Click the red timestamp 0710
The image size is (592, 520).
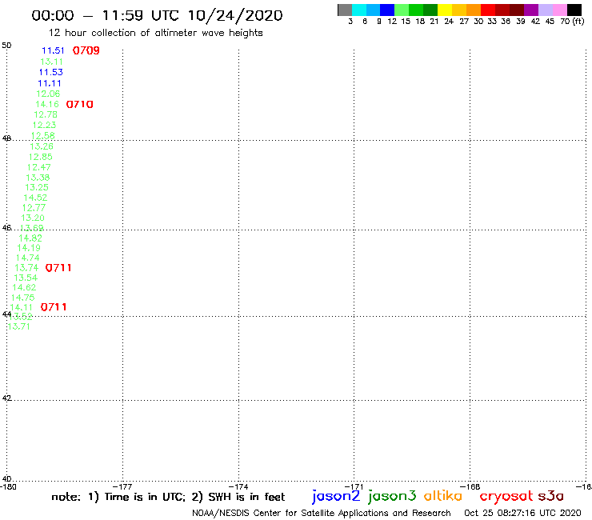(x=80, y=104)
